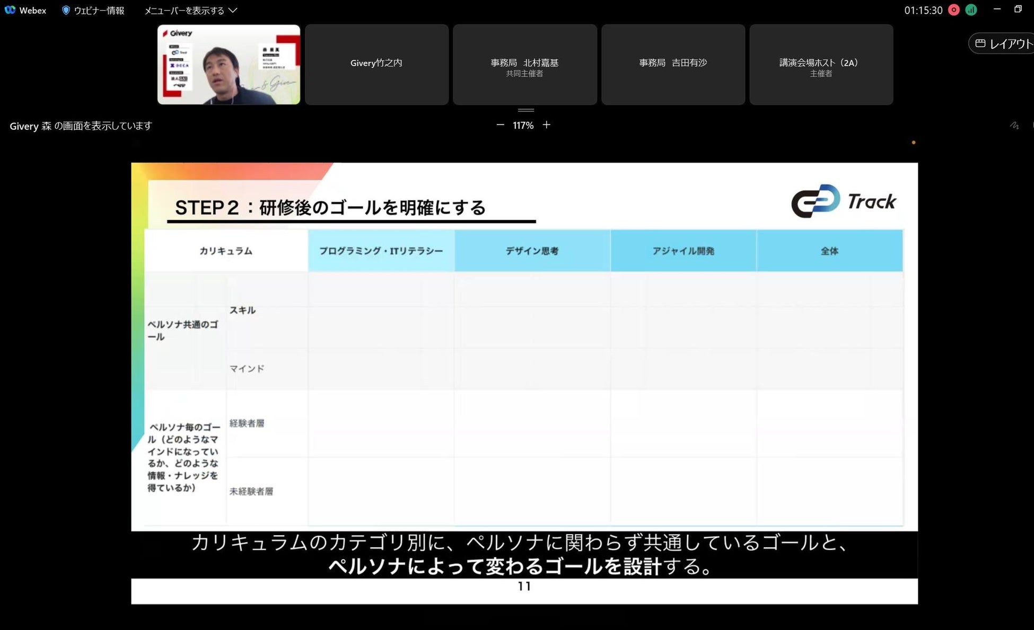Select the Givery竹之内 participant tile
The image size is (1034, 630).
tap(376, 65)
